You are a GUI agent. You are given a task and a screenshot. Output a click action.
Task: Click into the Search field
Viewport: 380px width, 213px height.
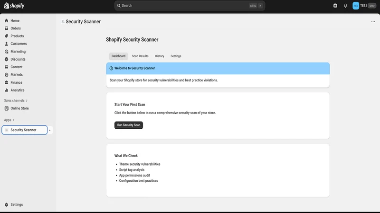point(190,6)
